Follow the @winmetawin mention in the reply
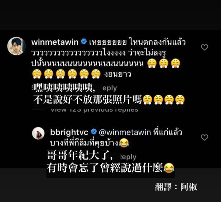This screenshot has height=202, width=221. (x=125, y=132)
